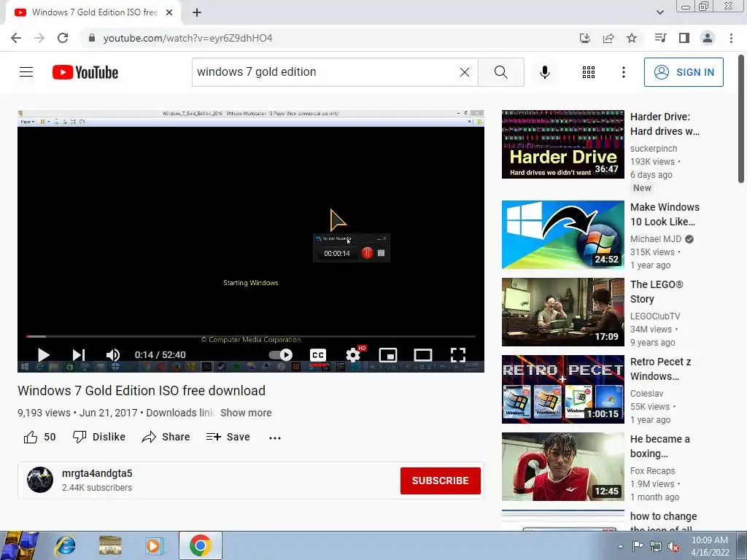The image size is (747, 560).
Task: Close the Windows 7 Gold Edition tab
Action: (169, 12)
